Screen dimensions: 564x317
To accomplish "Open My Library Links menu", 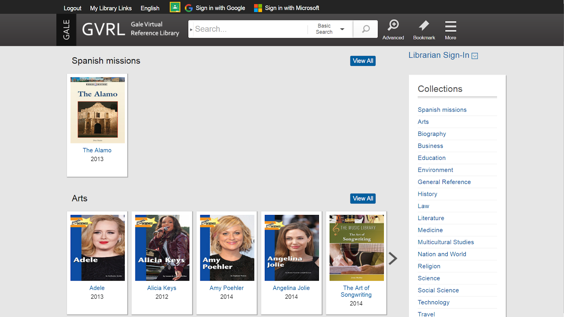I will (x=111, y=8).
